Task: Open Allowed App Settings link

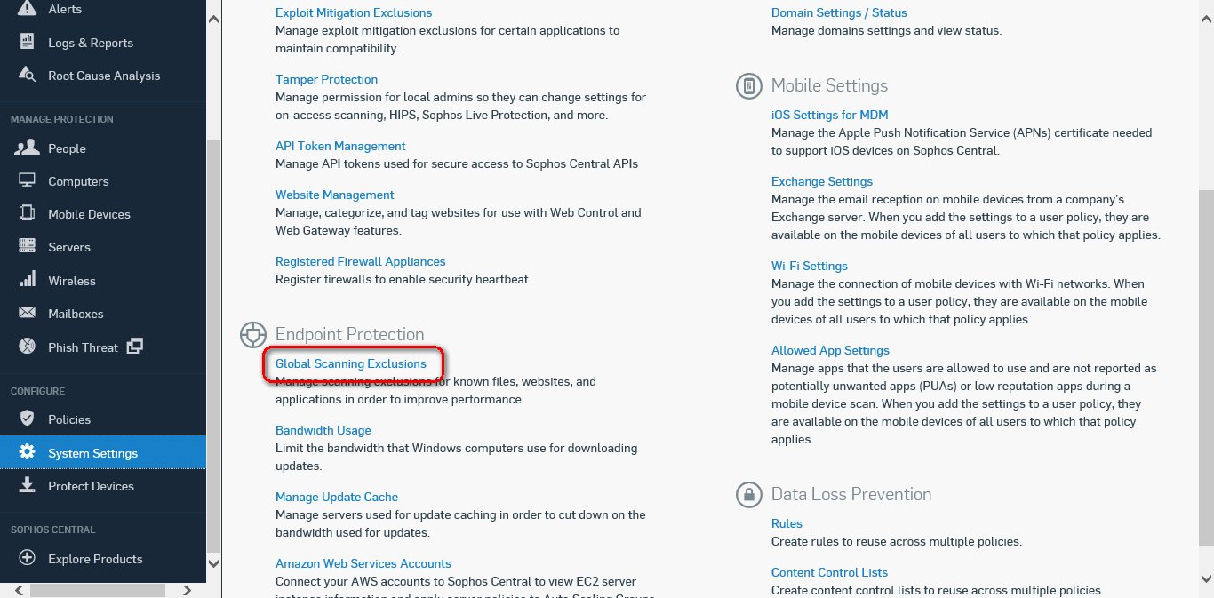Action: tap(830, 350)
